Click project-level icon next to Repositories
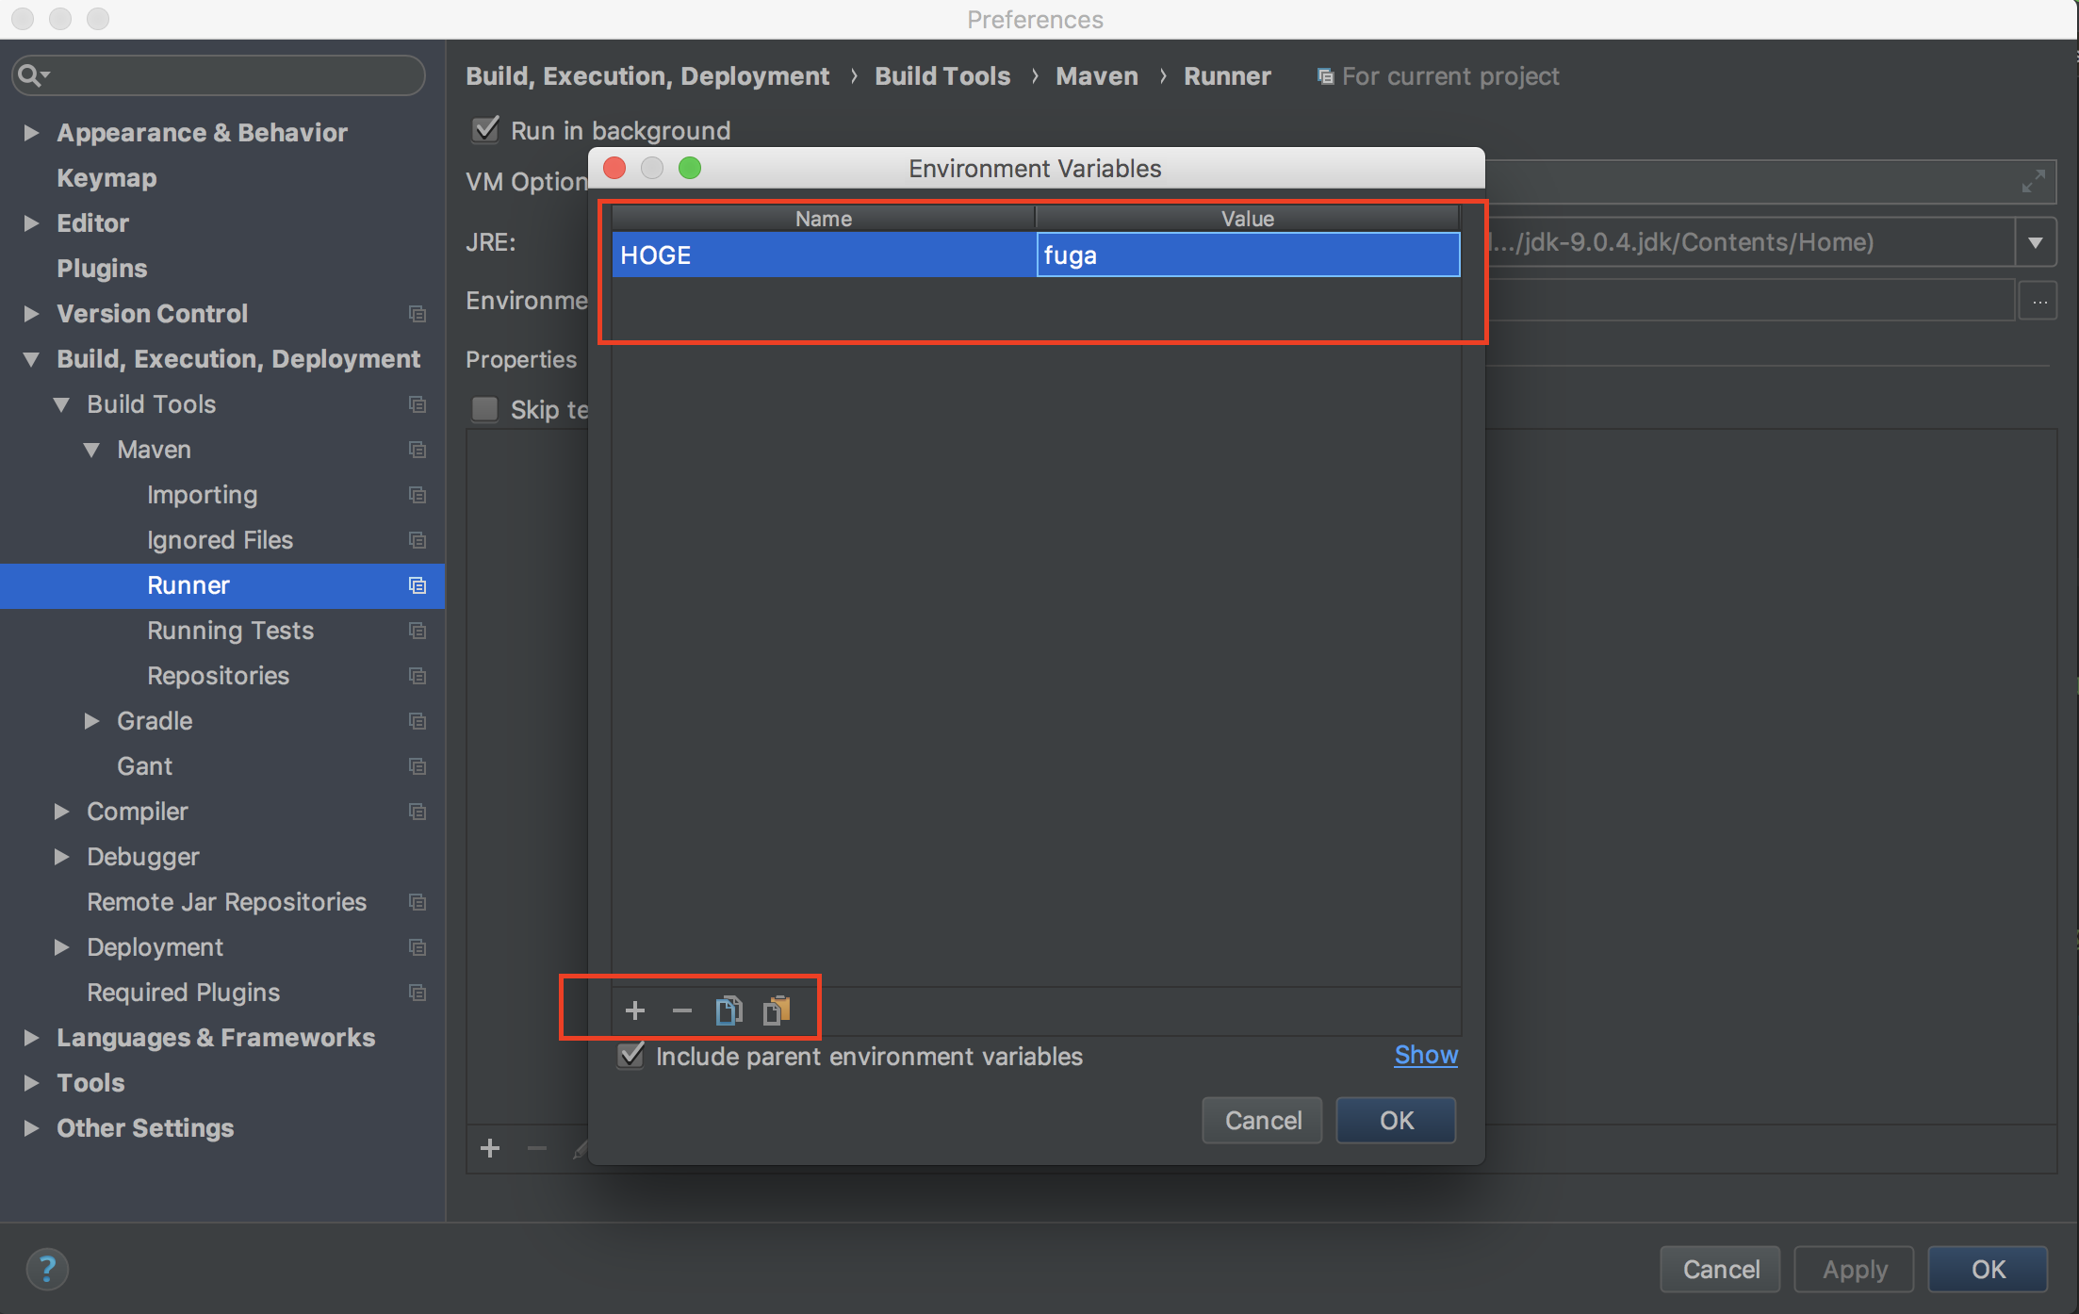Image resolution: width=2079 pixels, height=1314 pixels. 417,676
